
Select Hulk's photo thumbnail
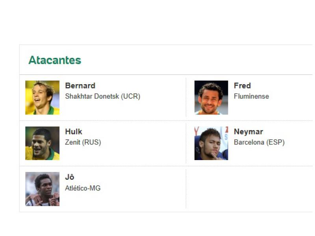42,143
